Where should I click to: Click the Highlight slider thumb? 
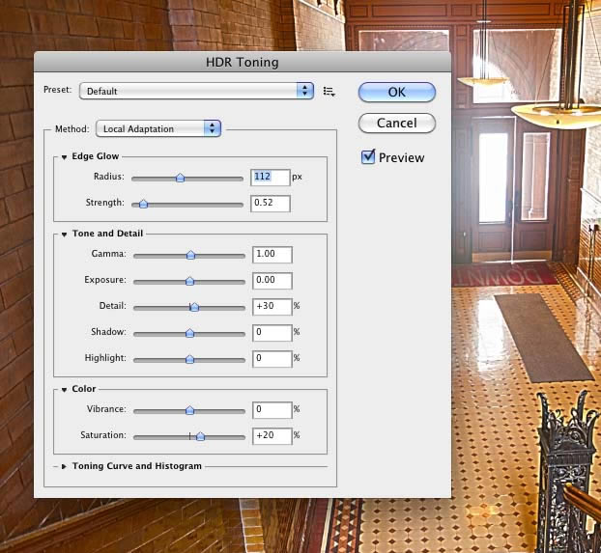click(189, 359)
